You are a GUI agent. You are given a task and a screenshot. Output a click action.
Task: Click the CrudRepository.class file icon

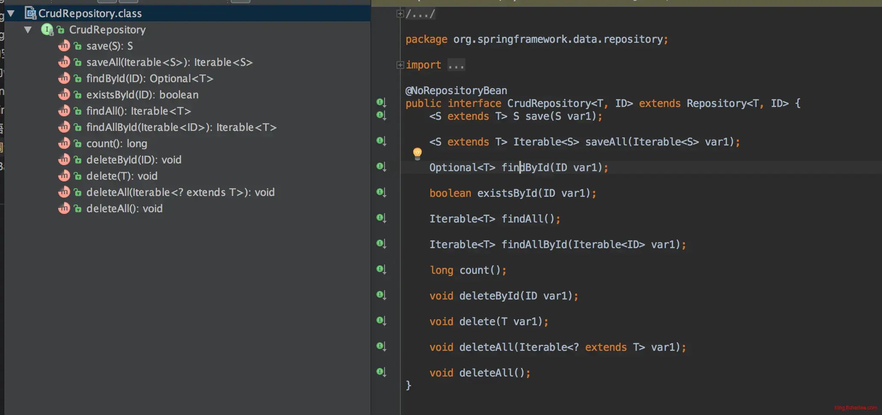click(x=31, y=13)
